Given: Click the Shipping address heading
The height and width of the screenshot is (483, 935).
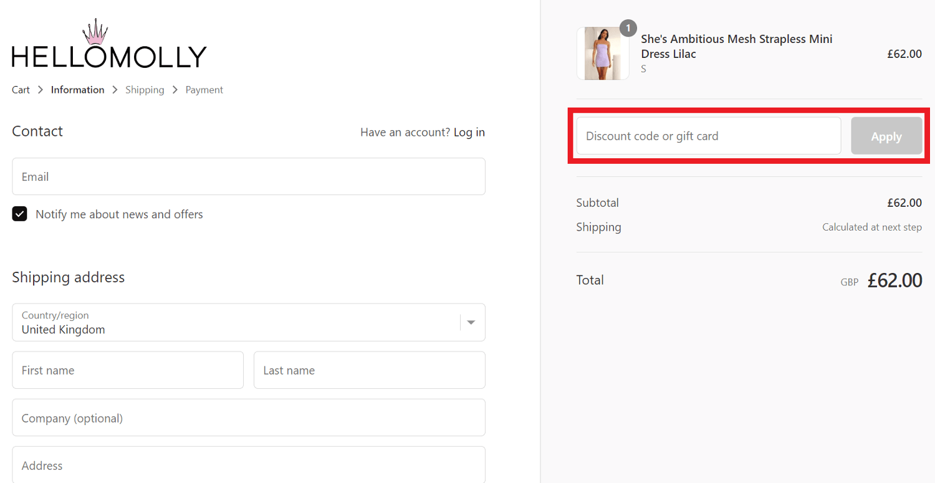Looking at the screenshot, I should [x=69, y=277].
